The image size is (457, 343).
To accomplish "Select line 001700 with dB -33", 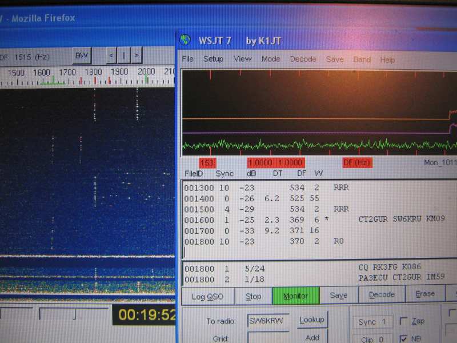I will [x=251, y=231].
